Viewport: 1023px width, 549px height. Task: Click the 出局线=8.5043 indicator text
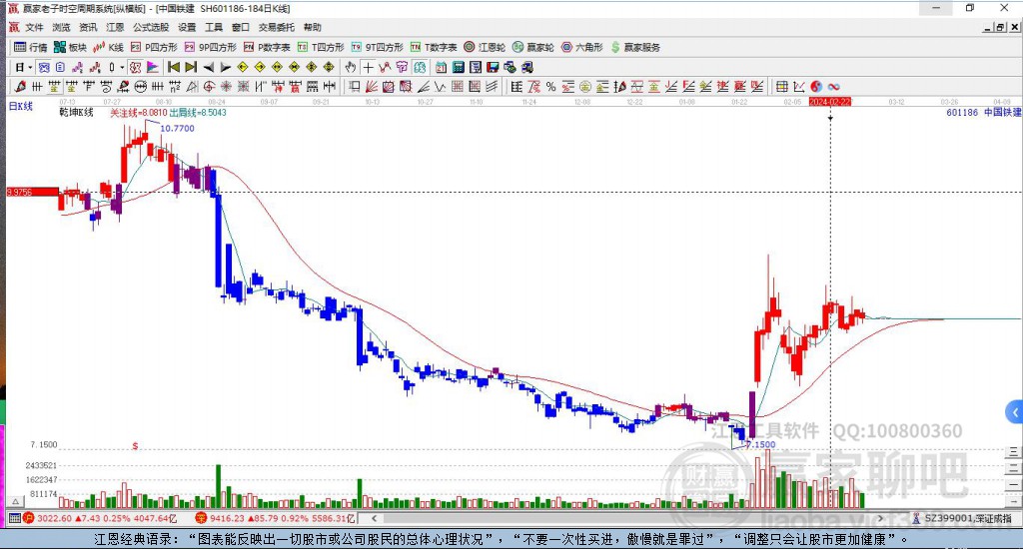pyautogui.click(x=198, y=112)
